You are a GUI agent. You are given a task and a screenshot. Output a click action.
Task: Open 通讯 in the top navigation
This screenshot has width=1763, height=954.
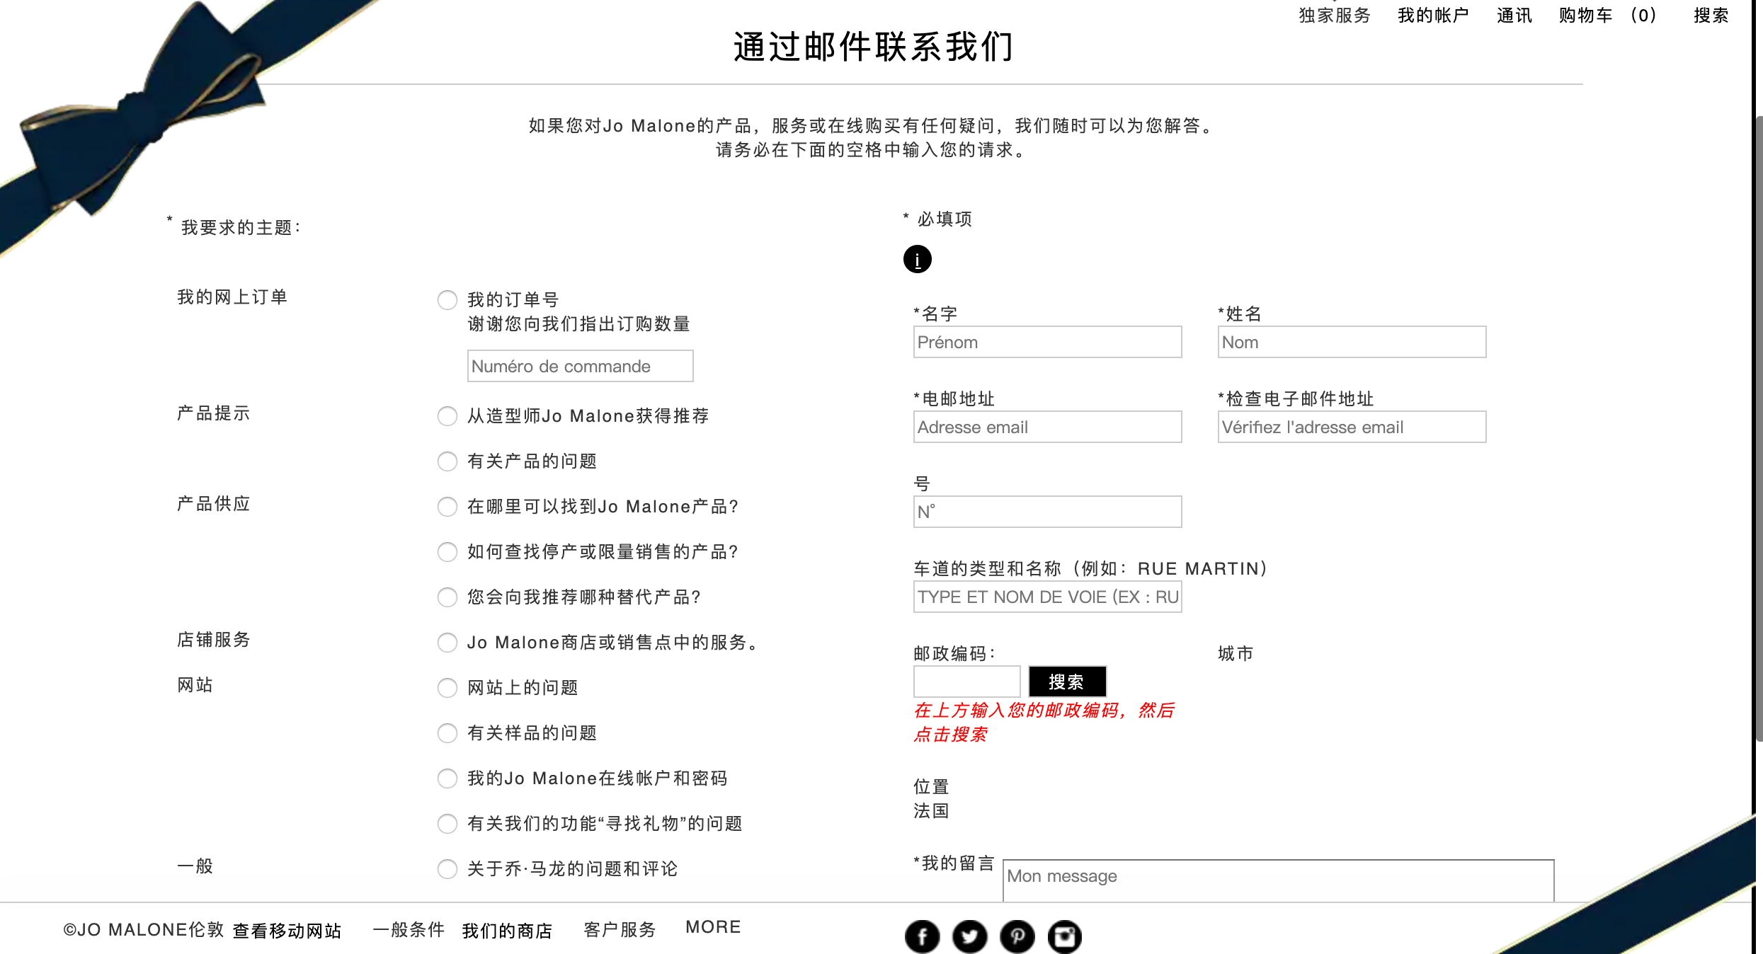tap(1514, 15)
